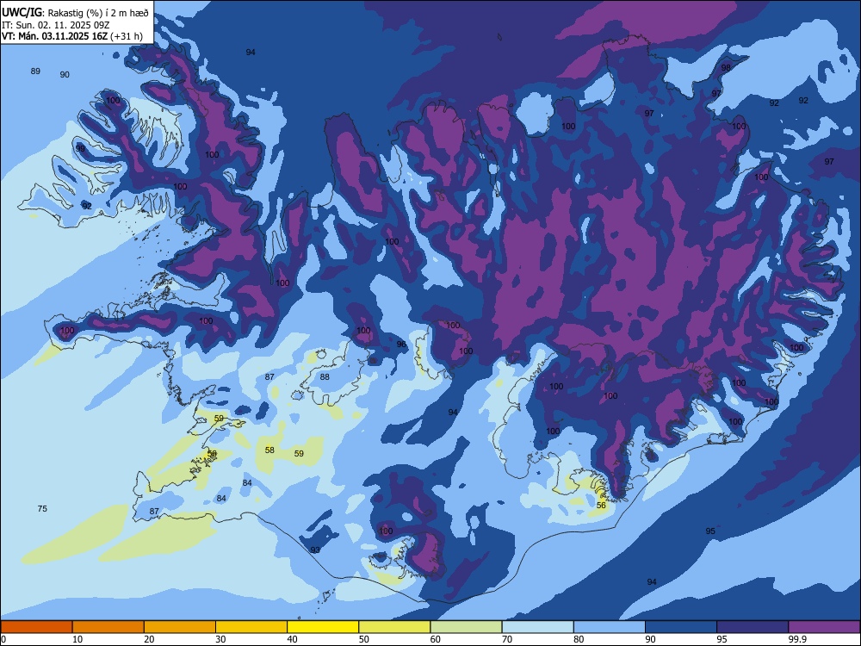Select the '70' legend tick label
Image resolution: width=861 pixels, height=646 pixels.
click(507, 639)
